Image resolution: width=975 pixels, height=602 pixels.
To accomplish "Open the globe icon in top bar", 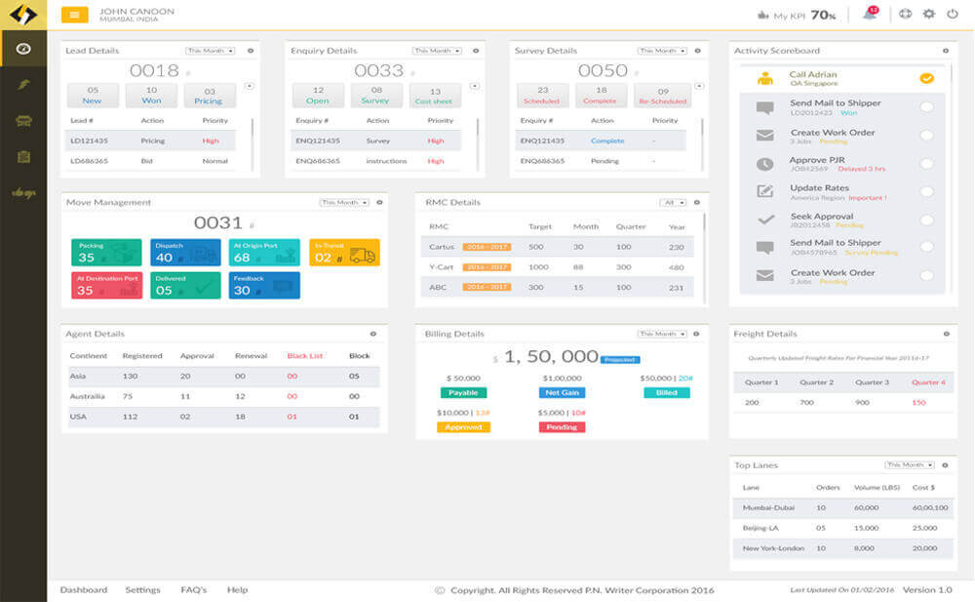I will pyautogui.click(x=906, y=14).
